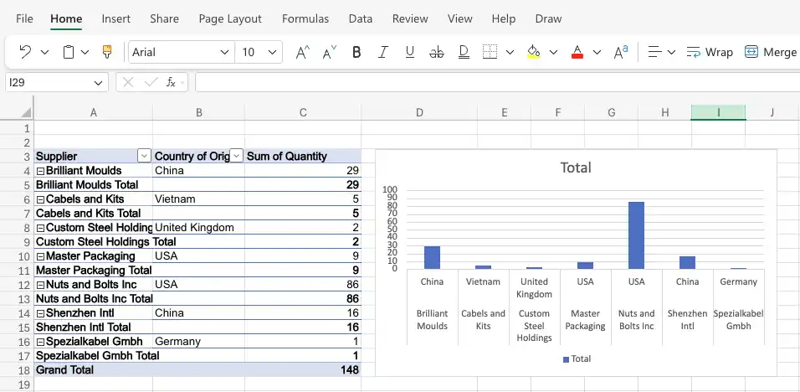The image size is (800, 392).
Task: Collapse the Master Packaging group
Action: point(40,257)
